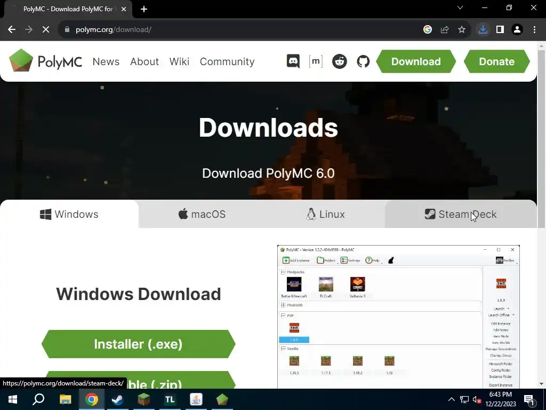Screen dimensions: 546x410
Task: Bookmark this page with star icon
Action: pyautogui.click(x=462, y=30)
